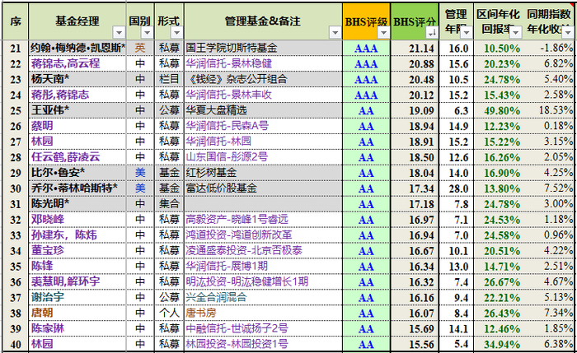Screen dimensions: 577x353
Task: Select the 序 header cell
Action: (15, 21)
